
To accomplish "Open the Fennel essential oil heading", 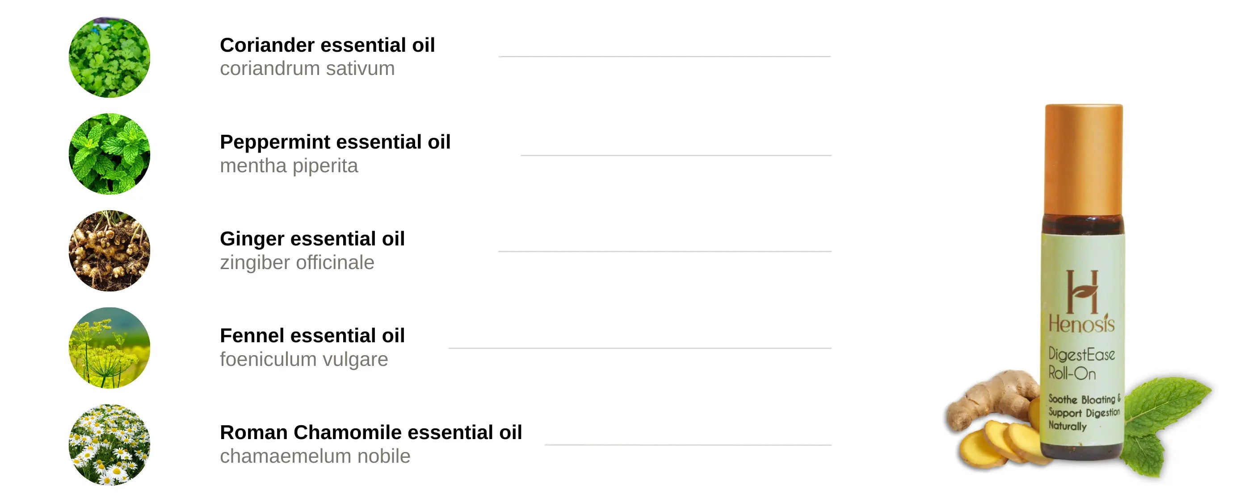I will tap(312, 336).
